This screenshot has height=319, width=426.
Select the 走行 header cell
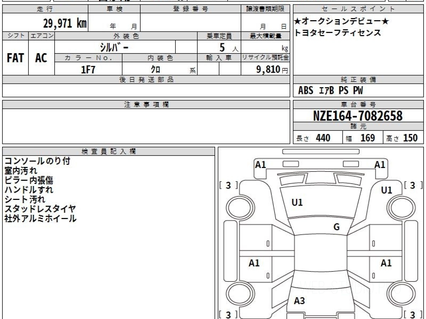pyautogui.click(x=45, y=9)
